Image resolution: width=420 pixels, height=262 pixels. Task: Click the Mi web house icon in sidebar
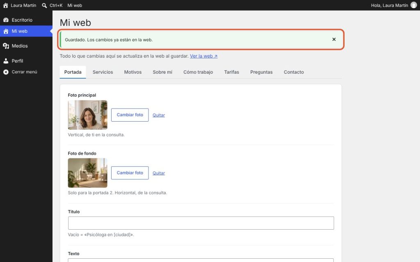coord(6,31)
